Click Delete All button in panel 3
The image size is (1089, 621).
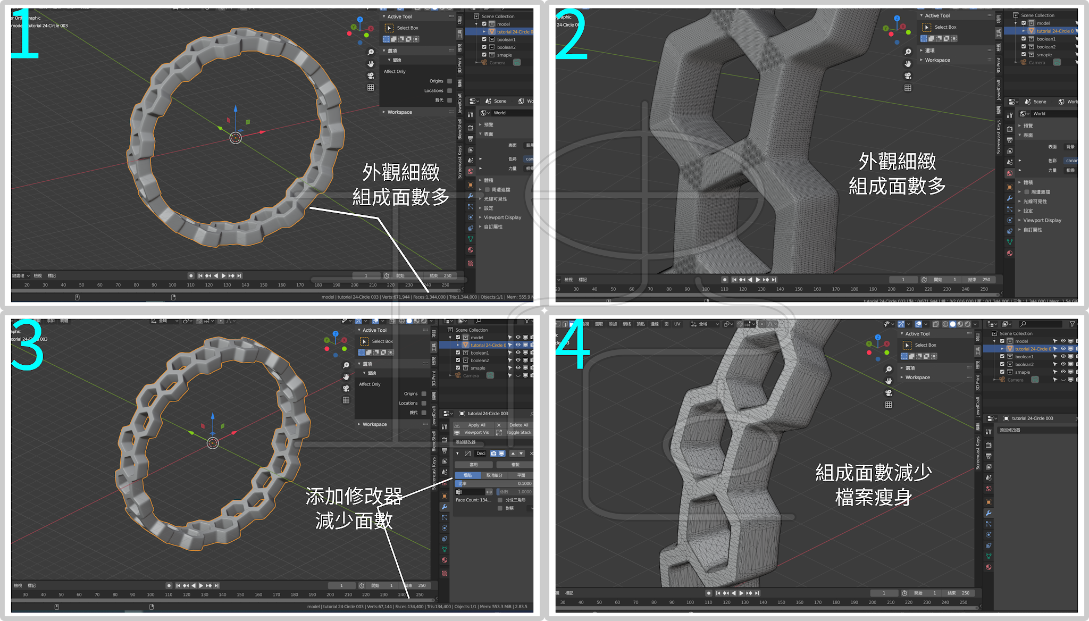coord(518,425)
